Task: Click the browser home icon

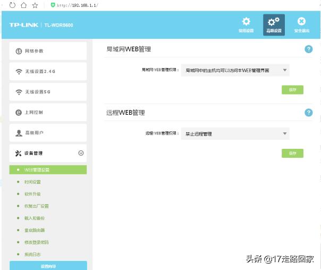Action: 23,5
